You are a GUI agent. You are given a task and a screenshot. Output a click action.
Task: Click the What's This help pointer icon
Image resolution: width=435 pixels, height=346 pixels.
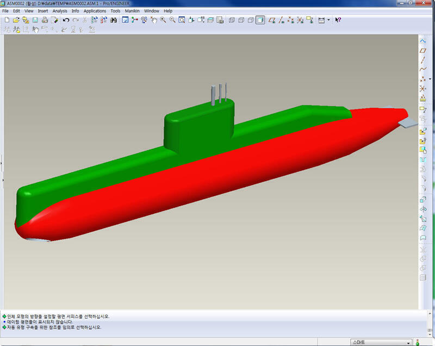point(338,20)
